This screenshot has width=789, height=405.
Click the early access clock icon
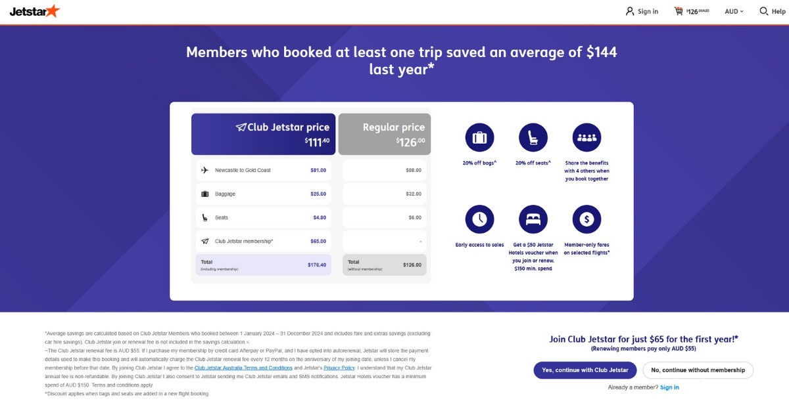[x=479, y=219]
